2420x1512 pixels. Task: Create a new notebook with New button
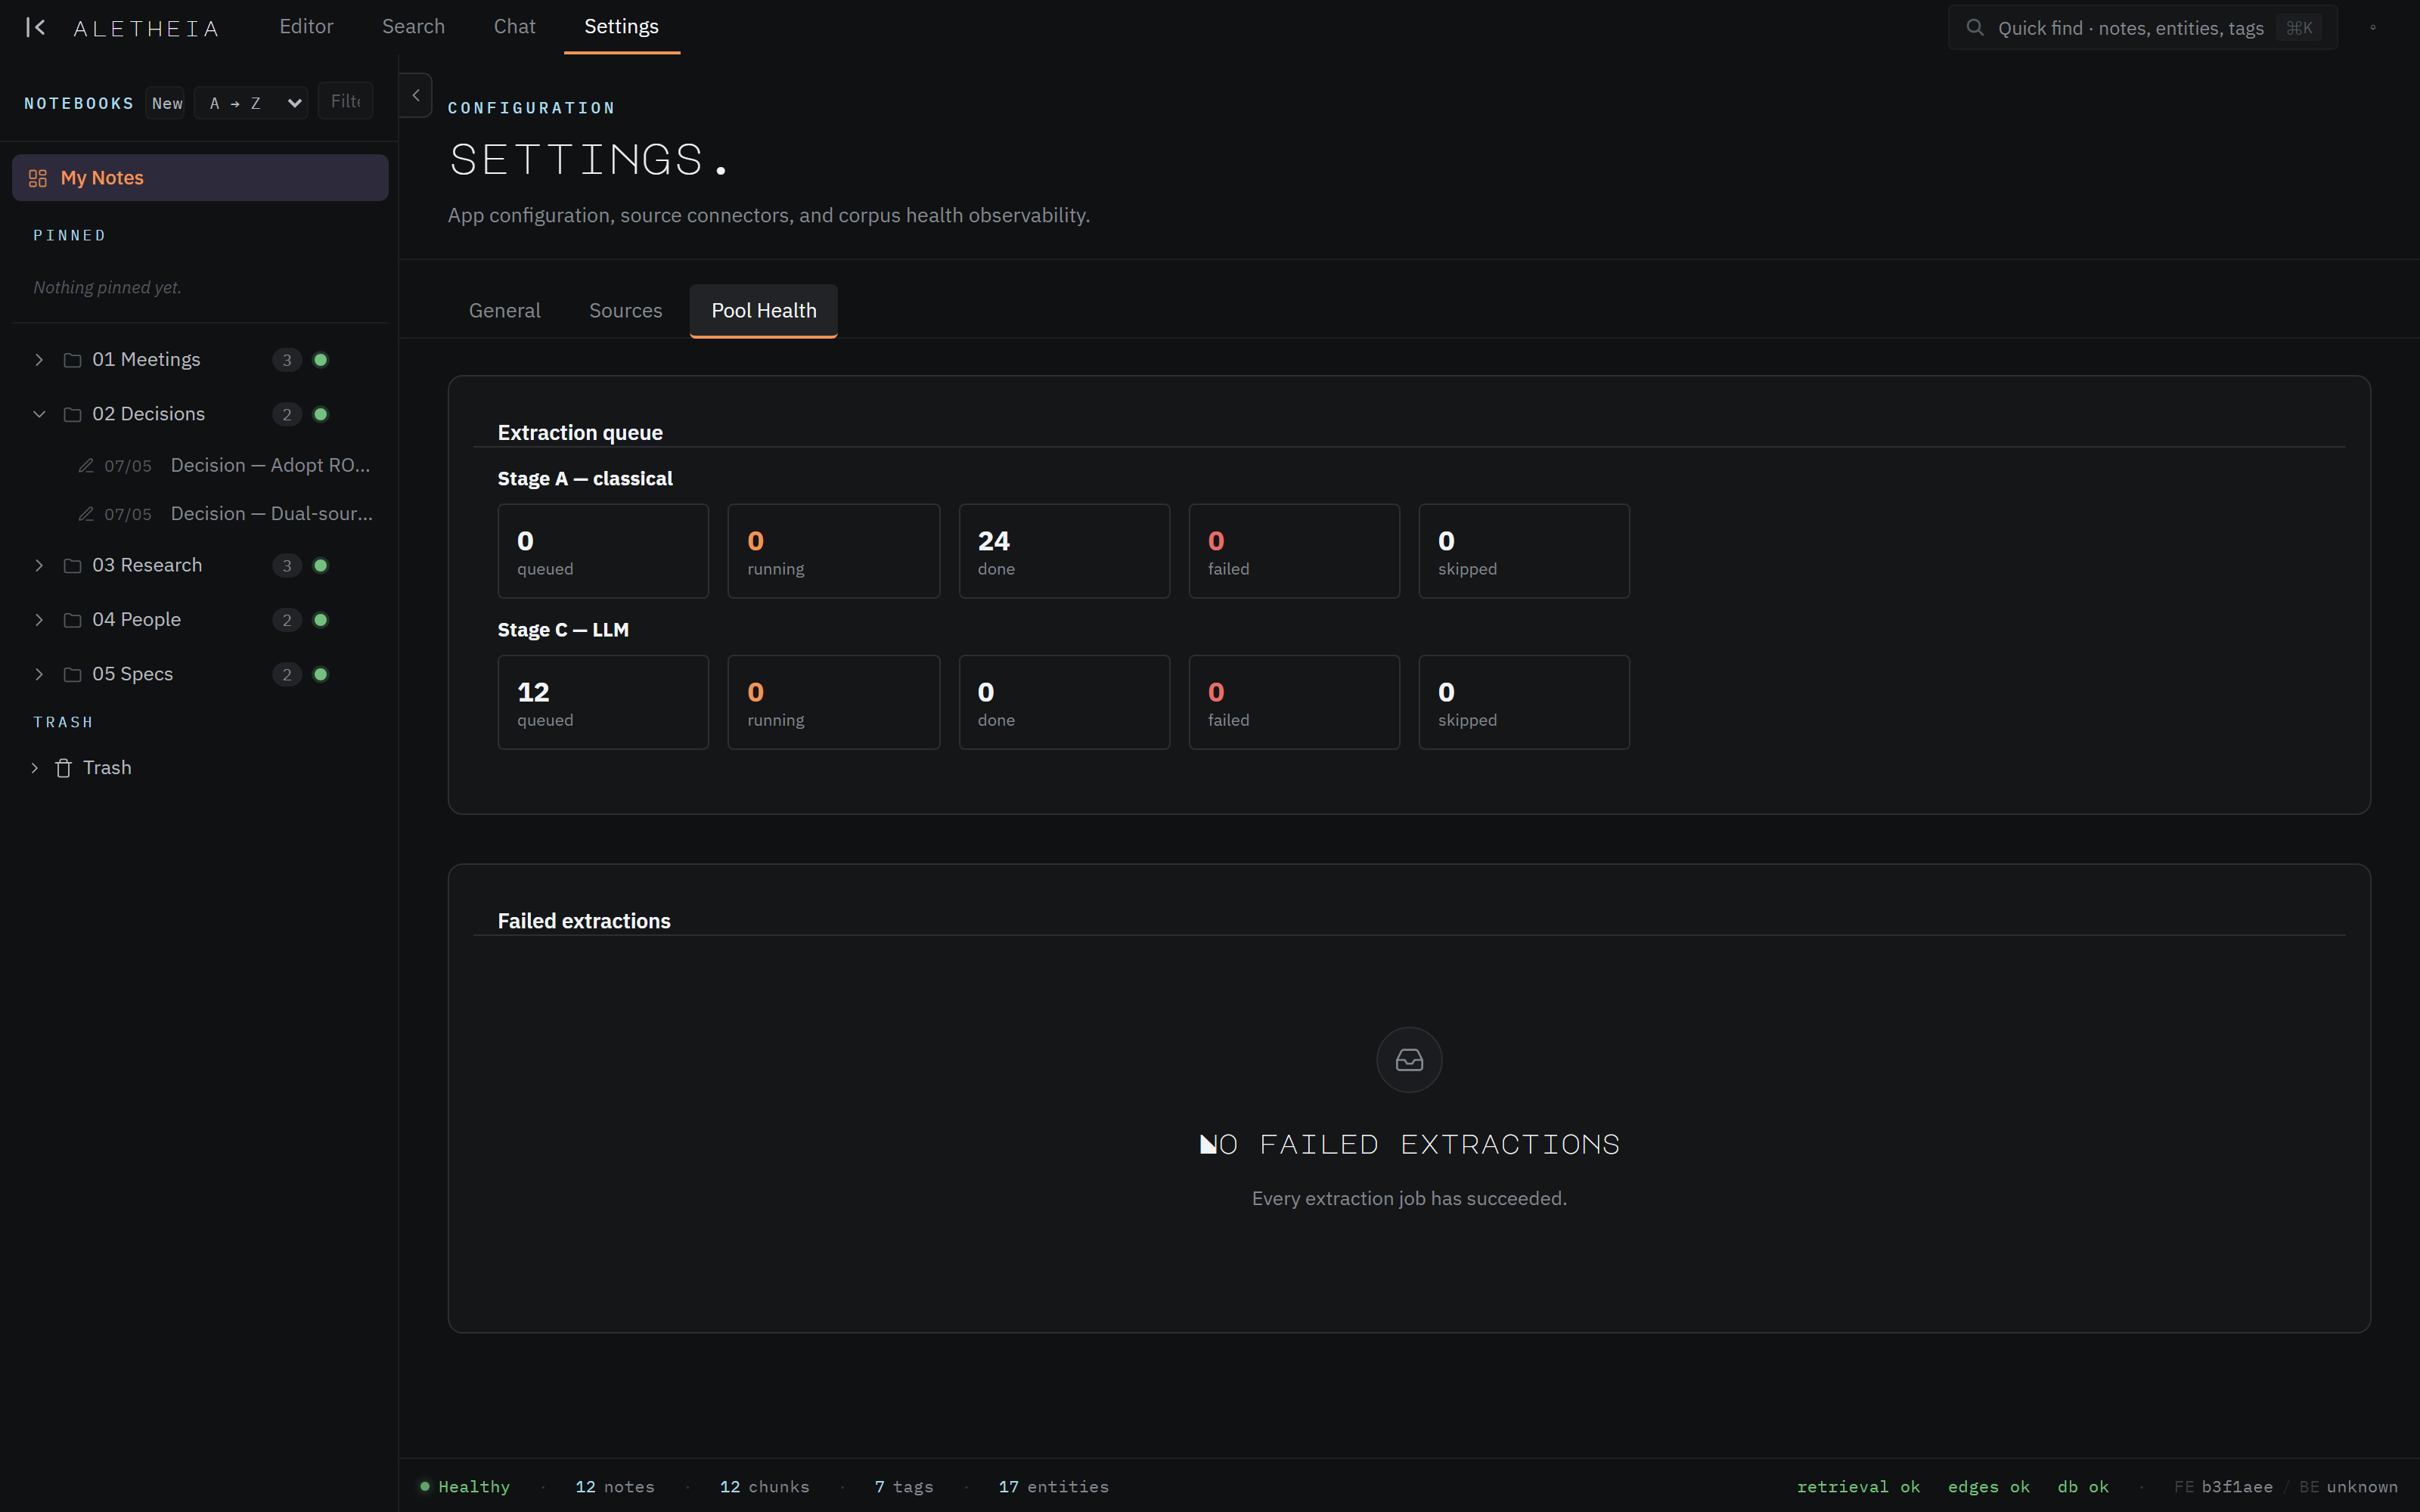coord(166,103)
